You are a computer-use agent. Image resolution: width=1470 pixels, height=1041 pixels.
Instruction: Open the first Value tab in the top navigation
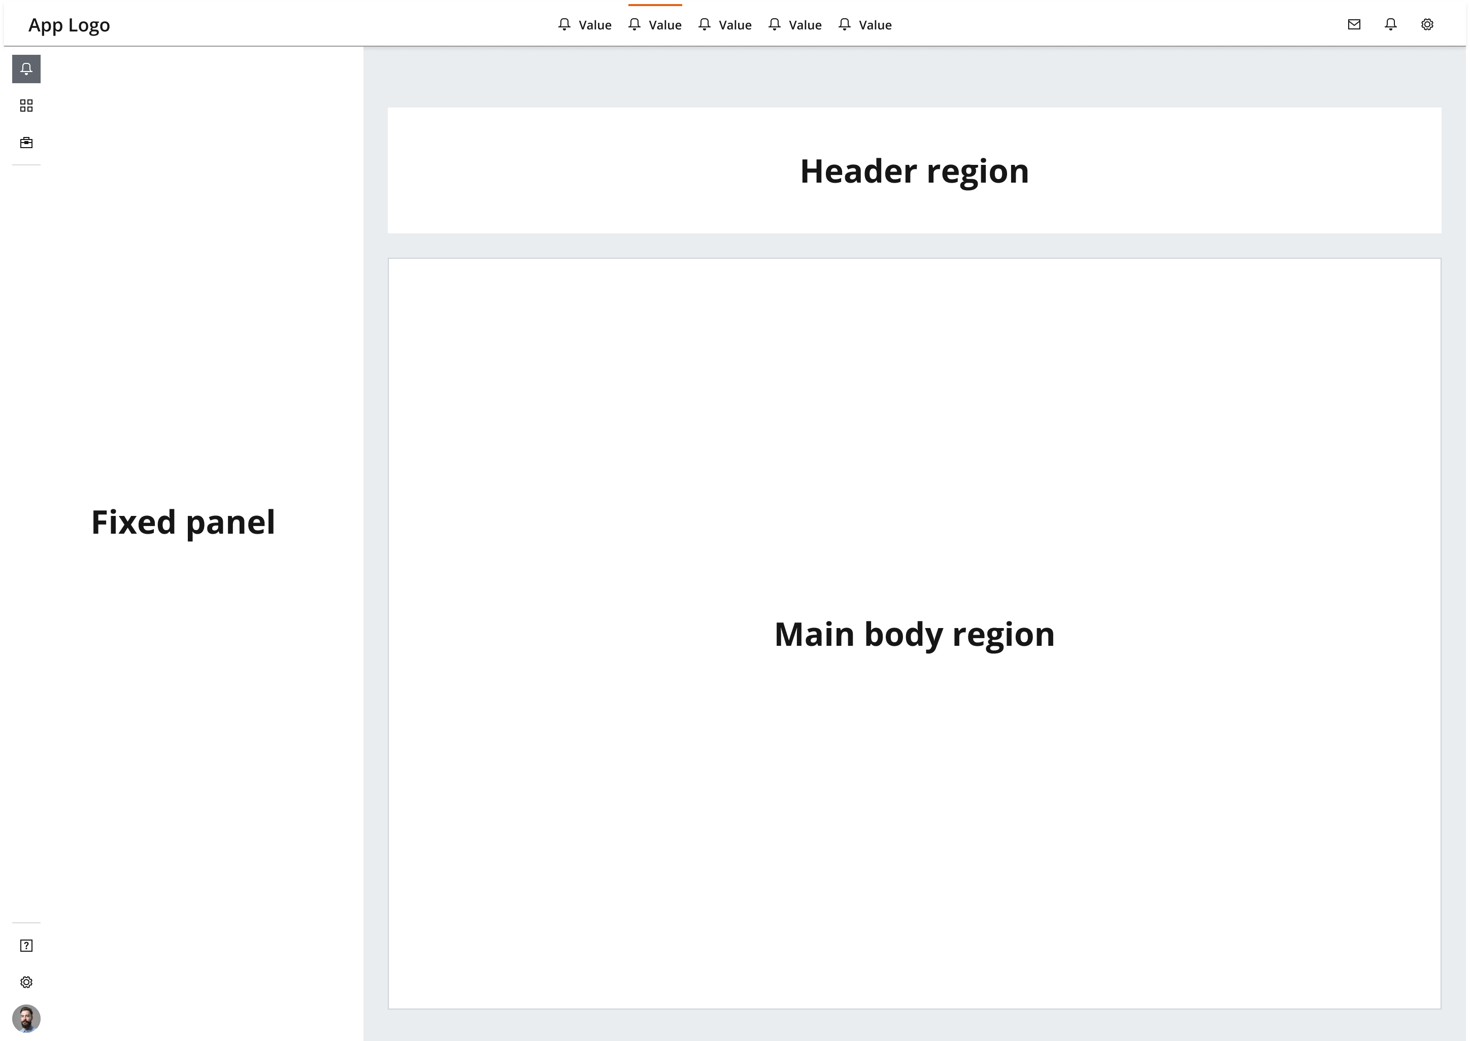[x=585, y=25]
